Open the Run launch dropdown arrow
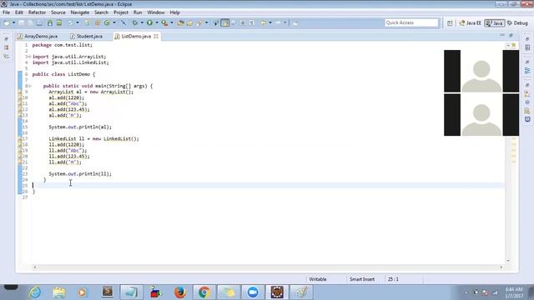Viewport: 534px width, 300px height. click(157, 22)
